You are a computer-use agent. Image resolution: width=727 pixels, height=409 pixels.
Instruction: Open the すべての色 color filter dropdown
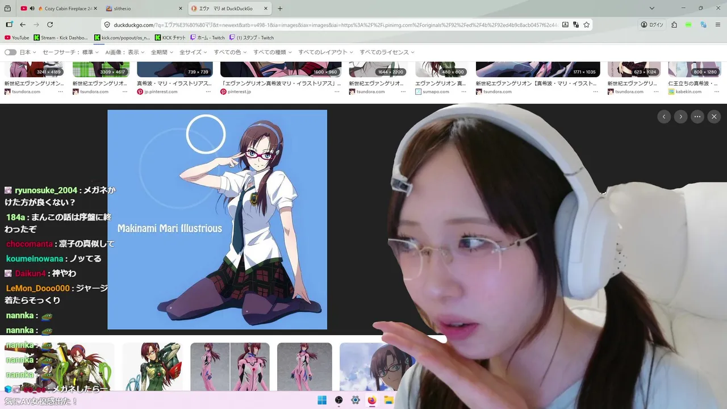(230, 52)
